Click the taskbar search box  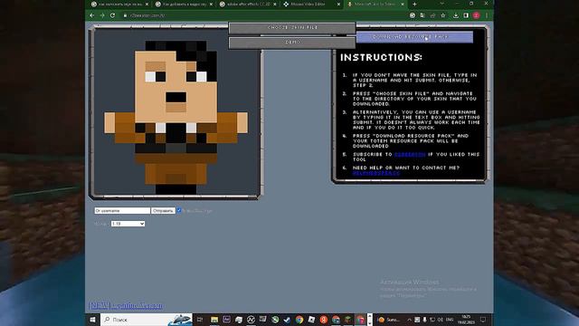coord(147,320)
